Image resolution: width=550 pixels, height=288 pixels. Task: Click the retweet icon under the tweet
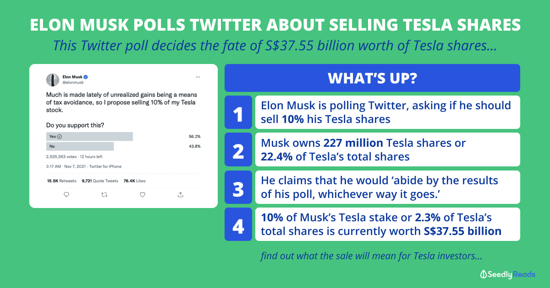(104, 194)
